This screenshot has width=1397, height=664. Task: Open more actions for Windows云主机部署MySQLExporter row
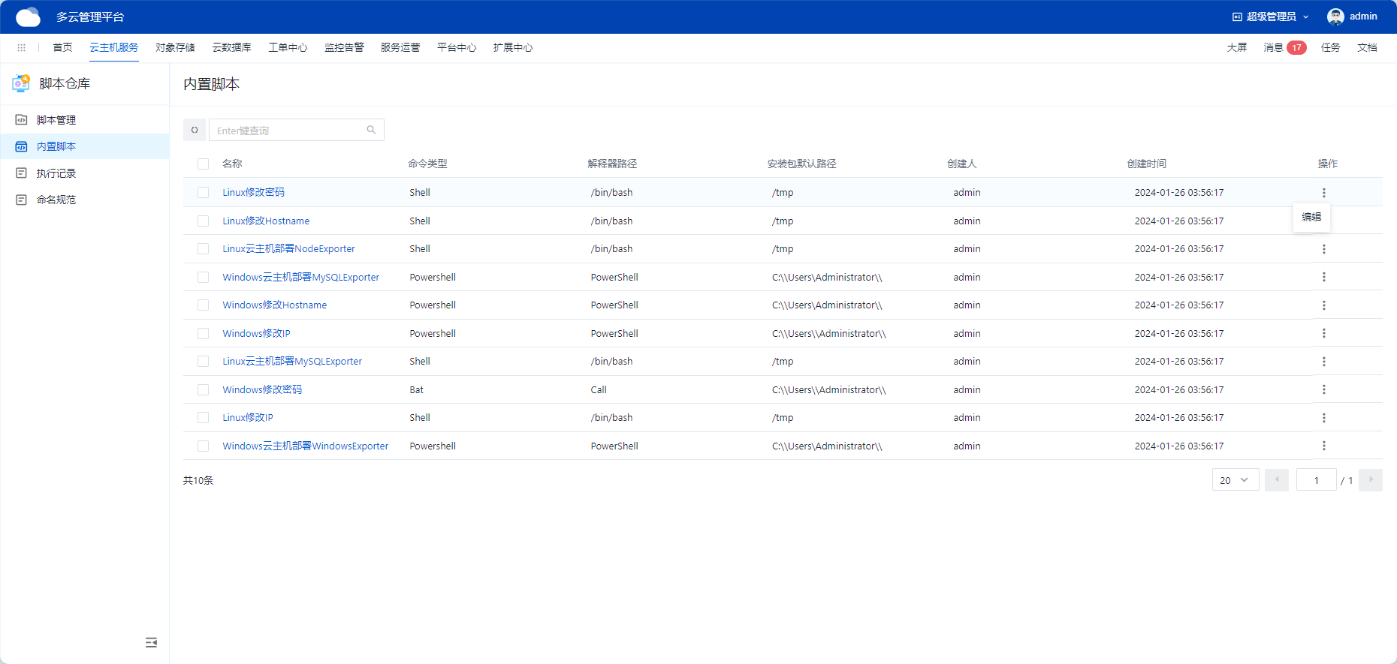(x=1324, y=277)
